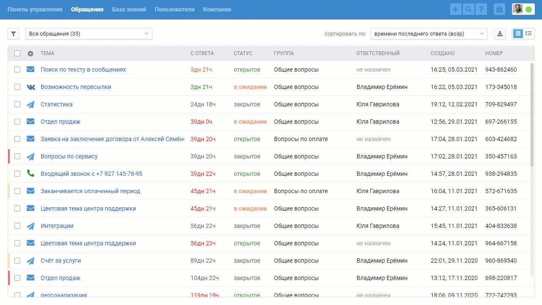The width and height of the screenshot is (542, 305).
Task: Open the briefcase icon in header
Action: pos(500,9)
